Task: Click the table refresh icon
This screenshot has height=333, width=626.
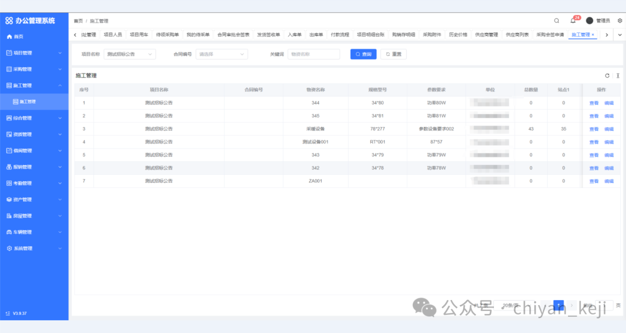Action: pyautogui.click(x=607, y=75)
